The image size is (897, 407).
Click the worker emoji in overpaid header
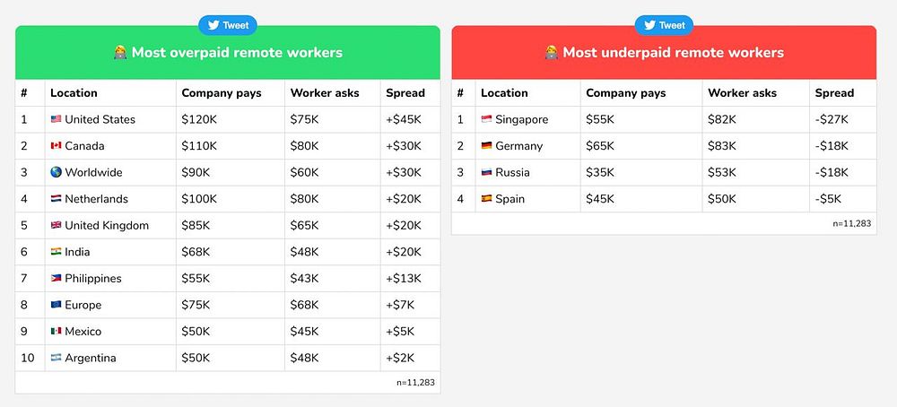tap(120, 53)
